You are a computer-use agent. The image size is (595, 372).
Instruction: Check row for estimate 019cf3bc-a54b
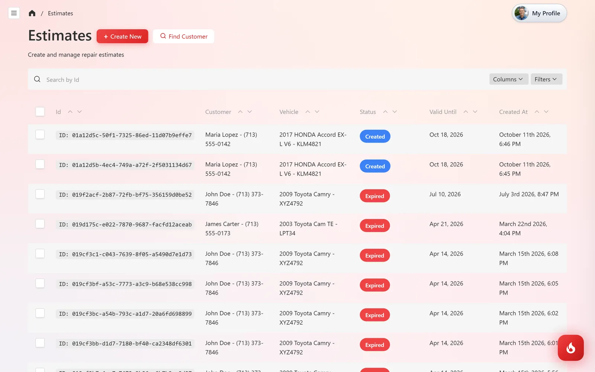pyautogui.click(x=40, y=313)
